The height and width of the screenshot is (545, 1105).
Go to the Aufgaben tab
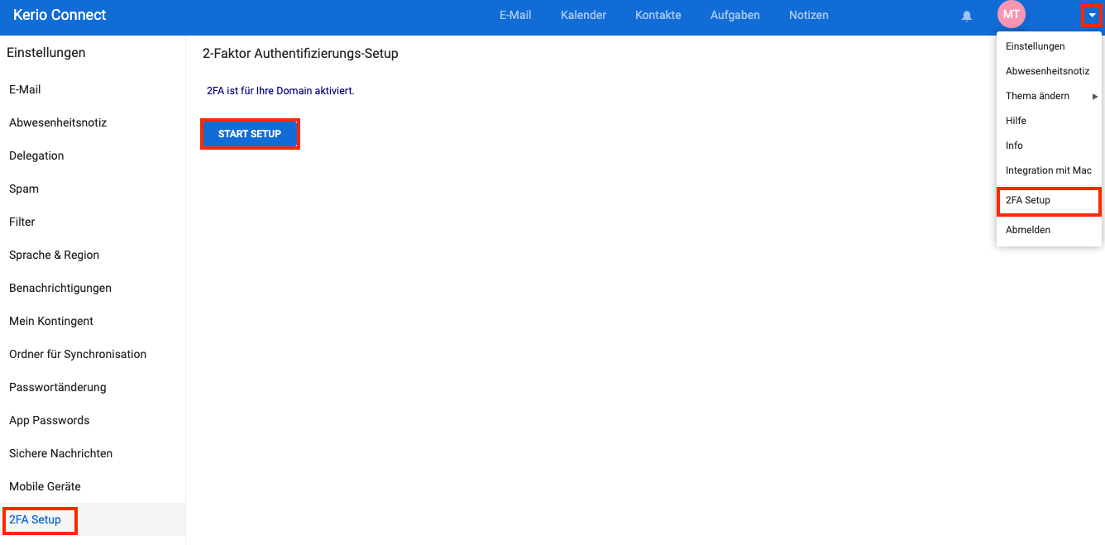(x=734, y=15)
